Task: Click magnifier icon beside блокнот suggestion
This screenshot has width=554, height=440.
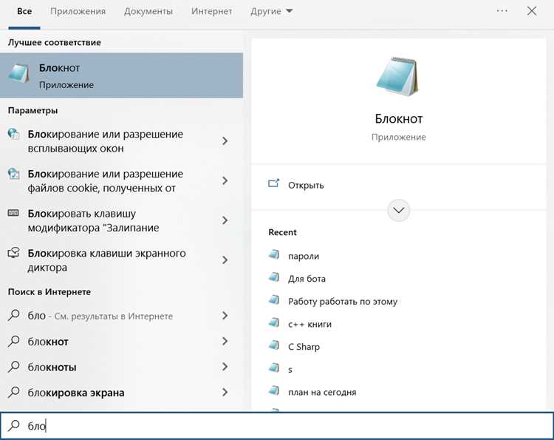Action: click(x=13, y=341)
